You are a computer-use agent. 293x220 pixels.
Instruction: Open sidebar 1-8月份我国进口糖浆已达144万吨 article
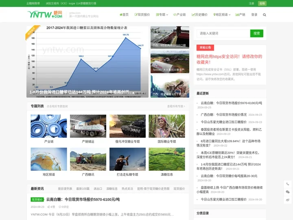click(229, 166)
